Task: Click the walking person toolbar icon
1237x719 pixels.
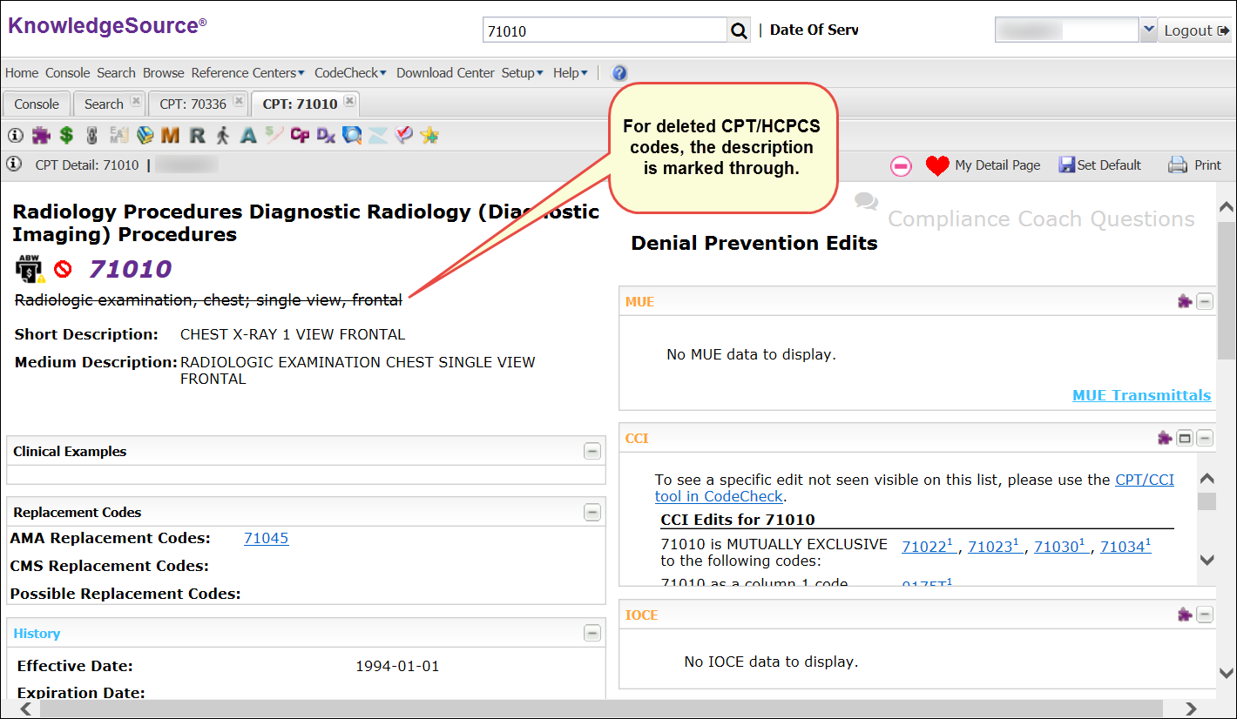Action: coord(223,136)
